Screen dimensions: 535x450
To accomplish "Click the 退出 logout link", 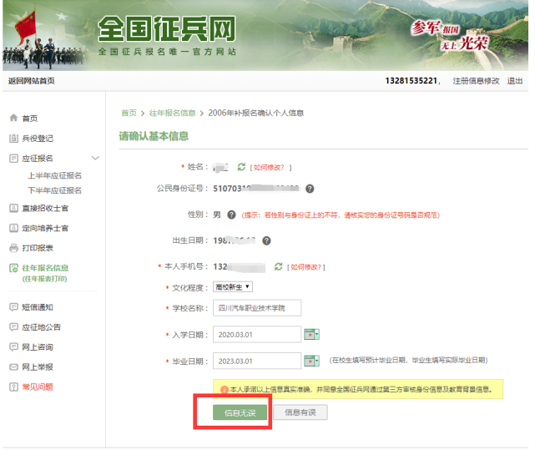I will tap(515, 80).
